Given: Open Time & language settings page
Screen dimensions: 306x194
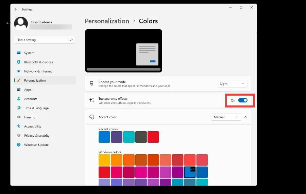Looking at the screenshot, I should (36, 108).
